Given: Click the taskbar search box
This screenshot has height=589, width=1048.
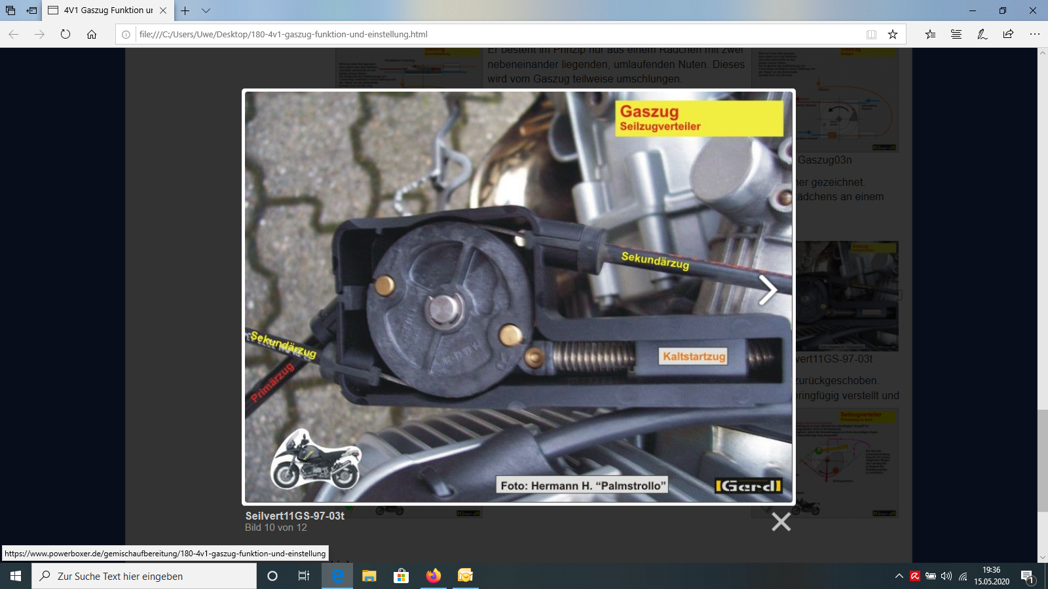Looking at the screenshot, I should coord(144,576).
